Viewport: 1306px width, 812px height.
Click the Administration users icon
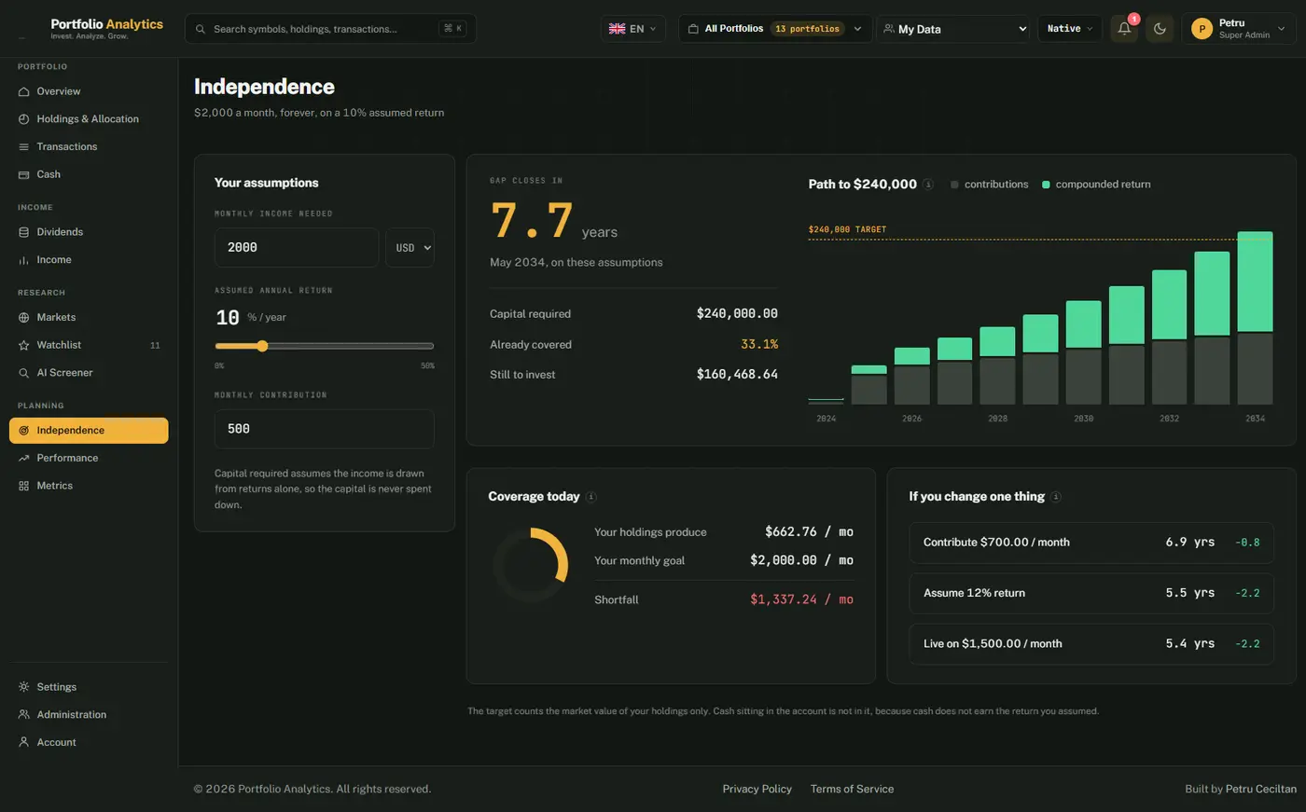click(x=24, y=715)
